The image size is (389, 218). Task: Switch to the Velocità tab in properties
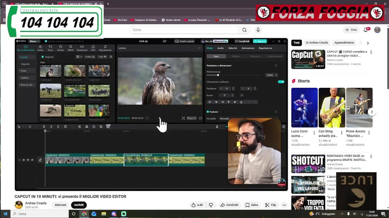(x=232, y=48)
